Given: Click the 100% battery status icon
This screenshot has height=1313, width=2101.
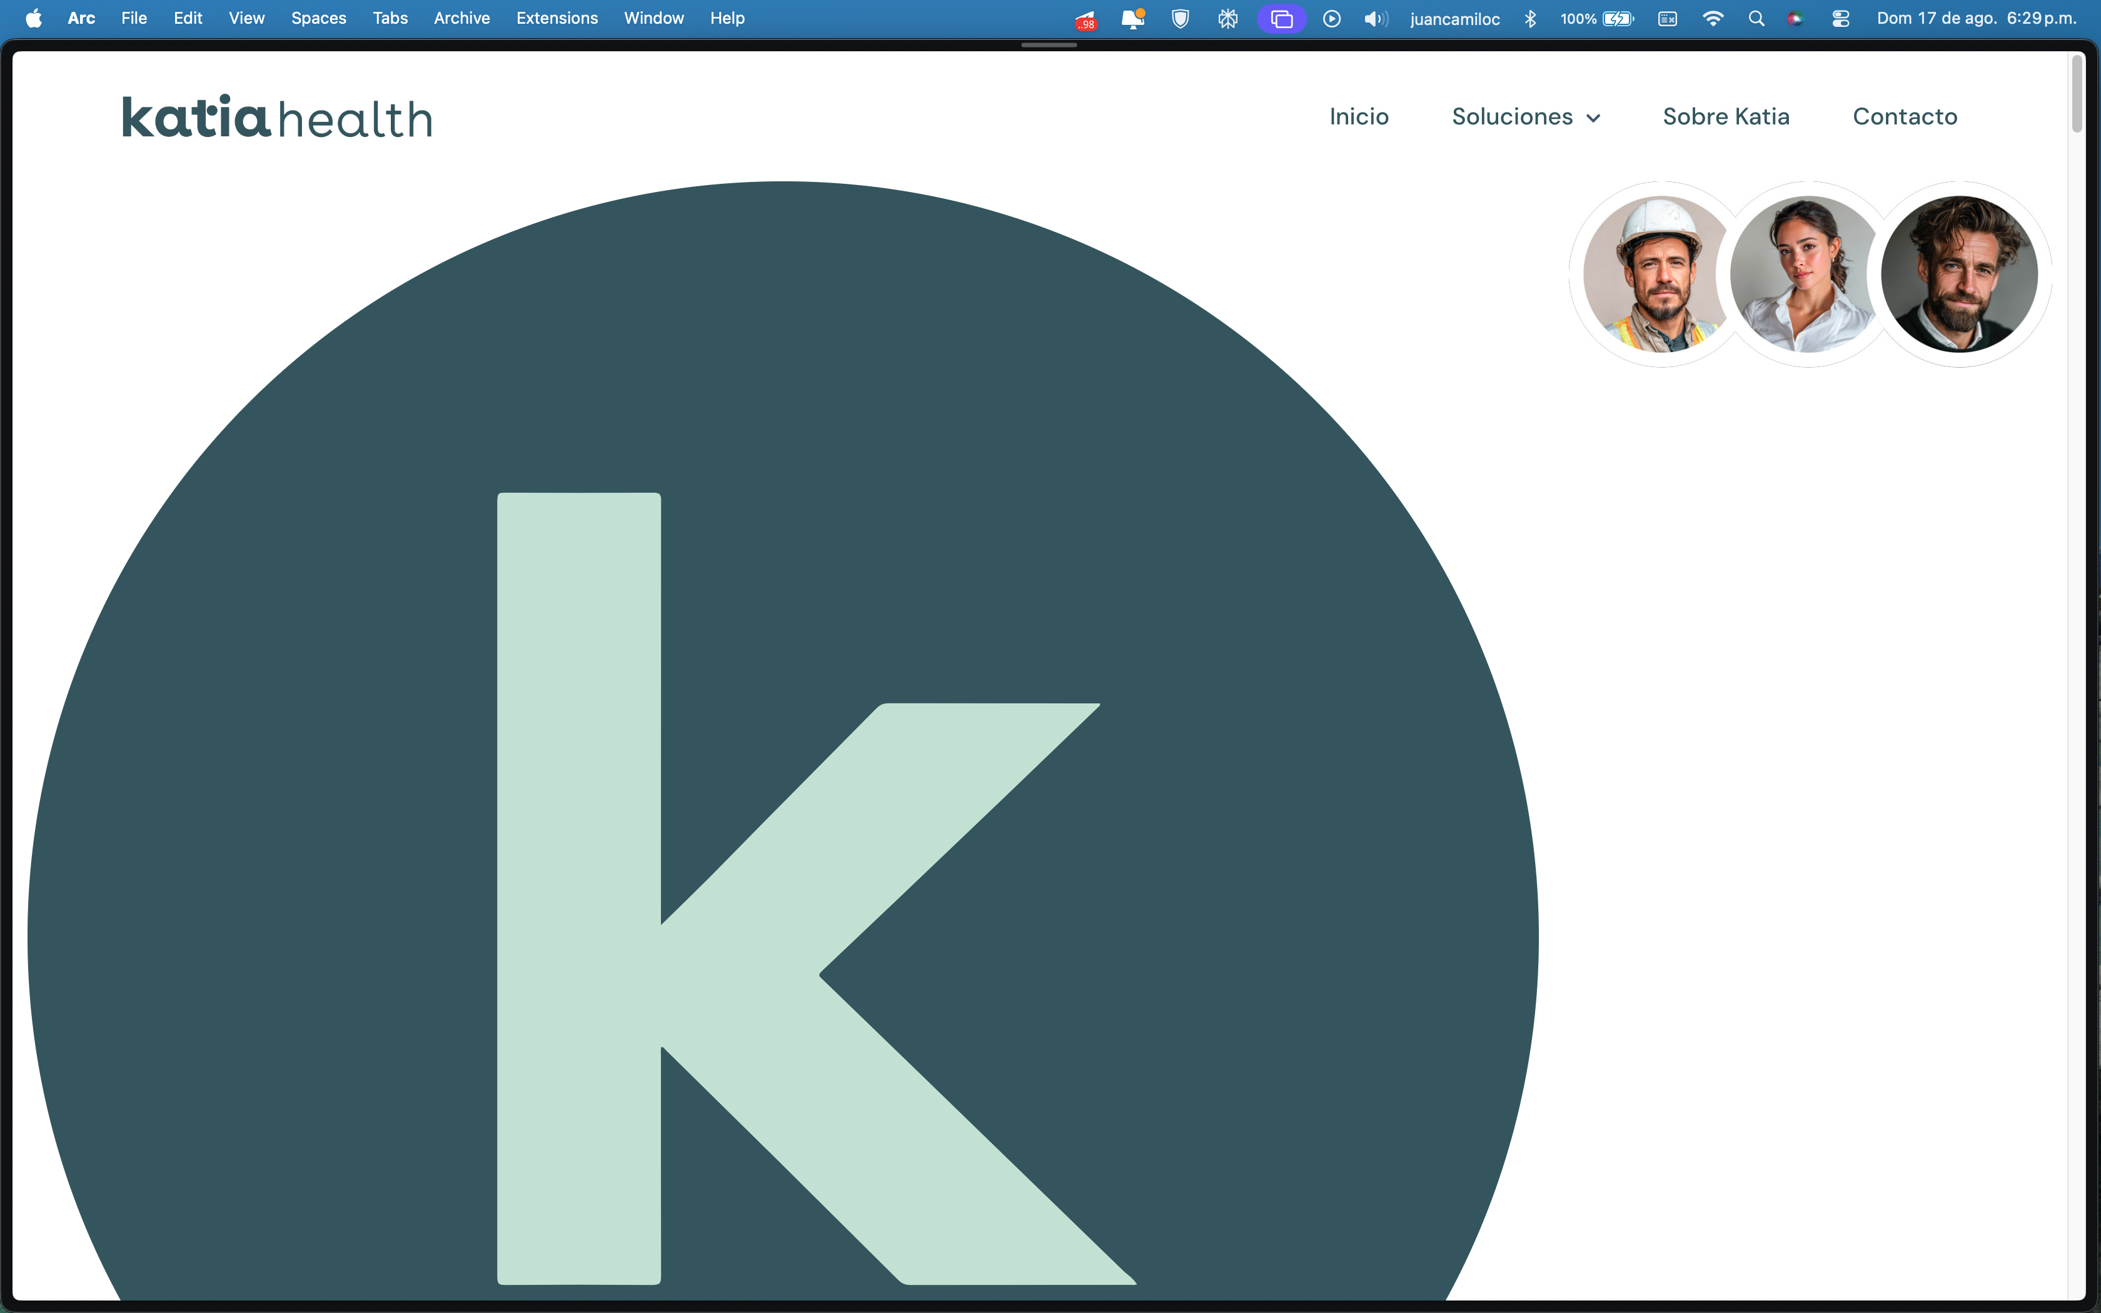Looking at the screenshot, I should [x=1596, y=18].
